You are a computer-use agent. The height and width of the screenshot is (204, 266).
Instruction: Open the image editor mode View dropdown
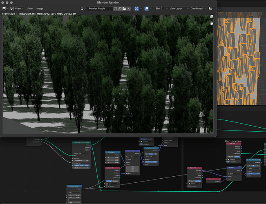pyautogui.click(x=17, y=9)
